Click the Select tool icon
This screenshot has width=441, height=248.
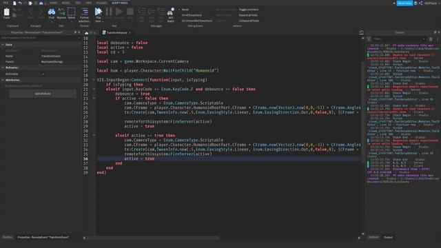[x=72, y=13]
